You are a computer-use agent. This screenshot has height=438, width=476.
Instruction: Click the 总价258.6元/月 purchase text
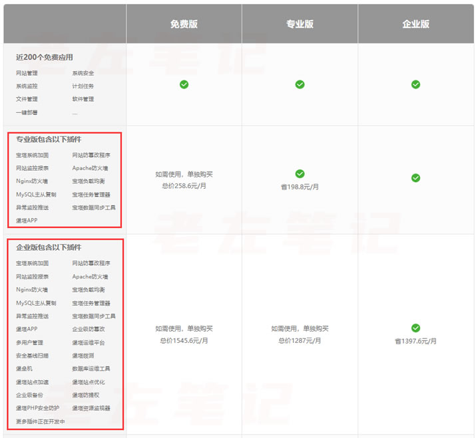pyautogui.click(x=184, y=187)
